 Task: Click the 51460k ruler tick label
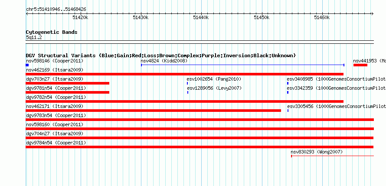tap(322, 17)
